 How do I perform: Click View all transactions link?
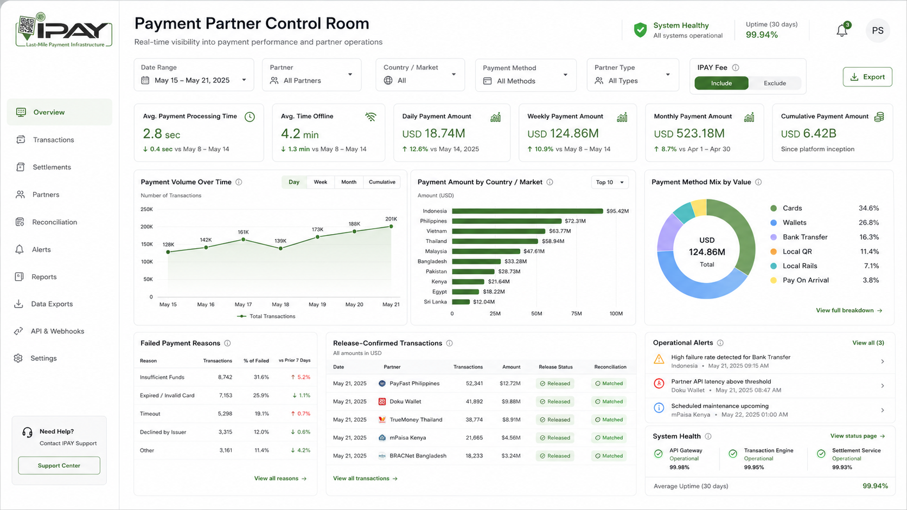(x=365, y=479)
